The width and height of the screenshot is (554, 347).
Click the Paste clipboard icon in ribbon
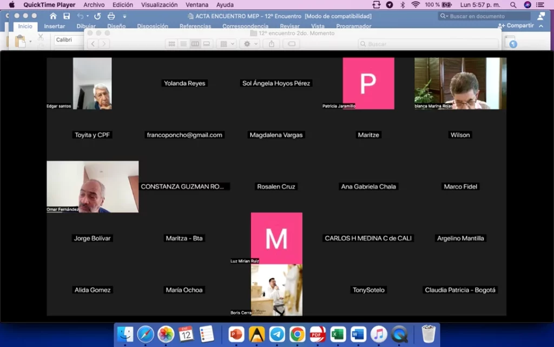tap(21, 41)
